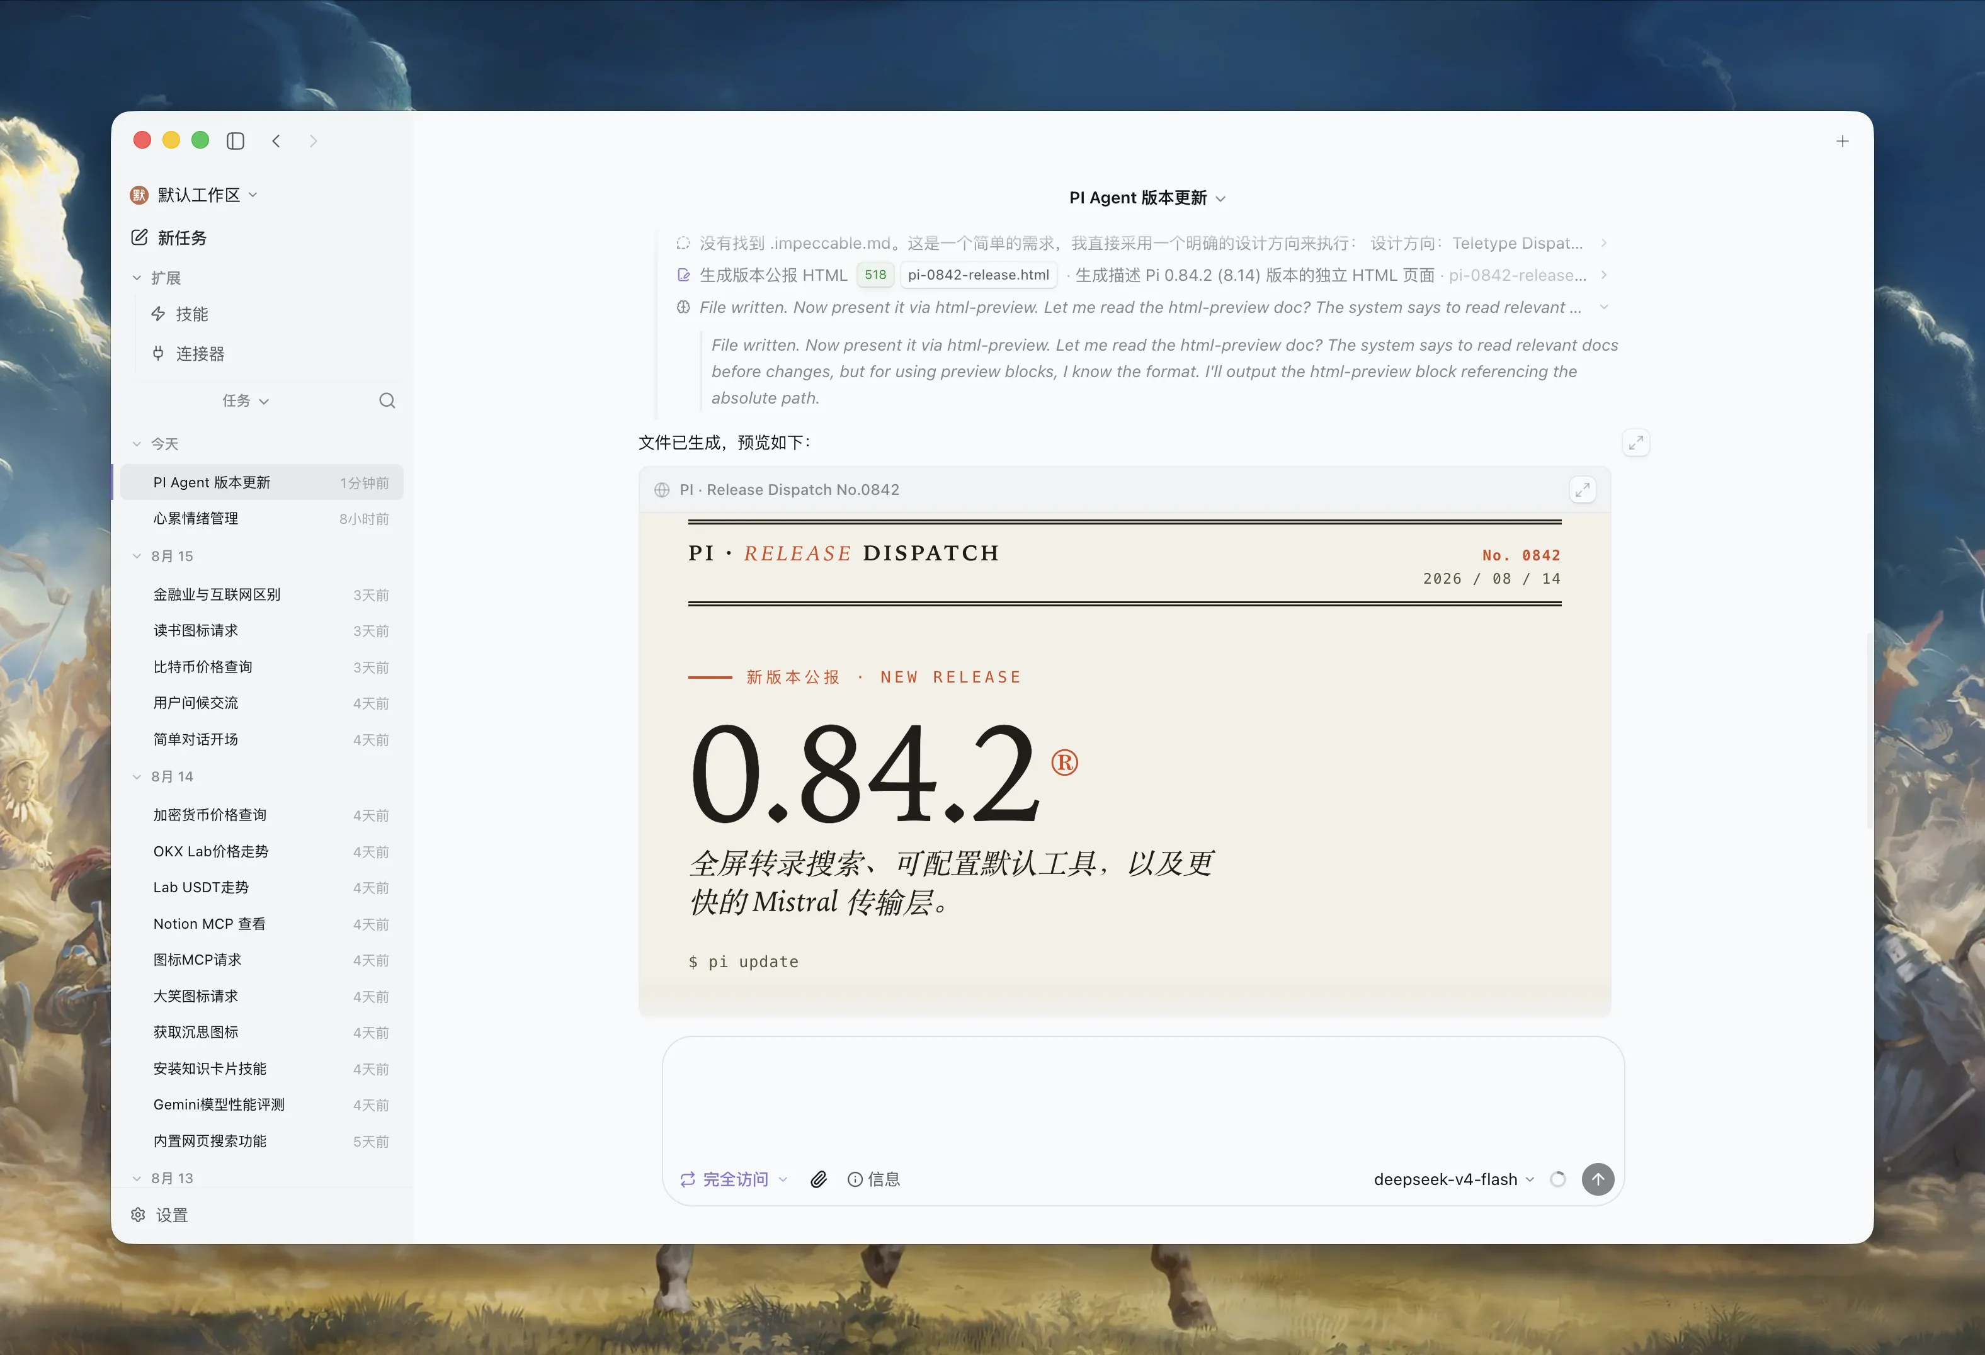Viewport: 1985px width, 1355px height.
Task: Open the 内置网页搜索功能 task
Action: point(261,1142)
